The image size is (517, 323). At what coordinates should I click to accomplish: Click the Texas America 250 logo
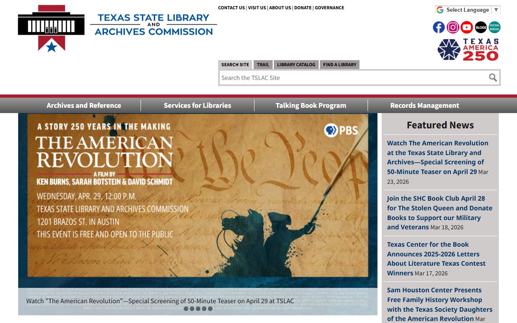pos(468,50)
